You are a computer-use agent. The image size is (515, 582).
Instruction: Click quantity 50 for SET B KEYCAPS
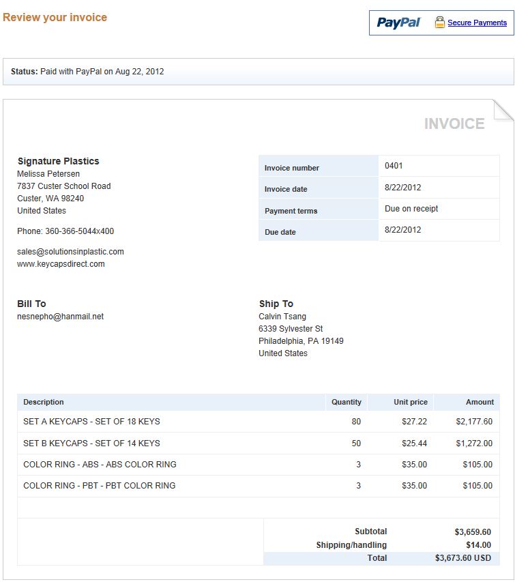[356, 443]
